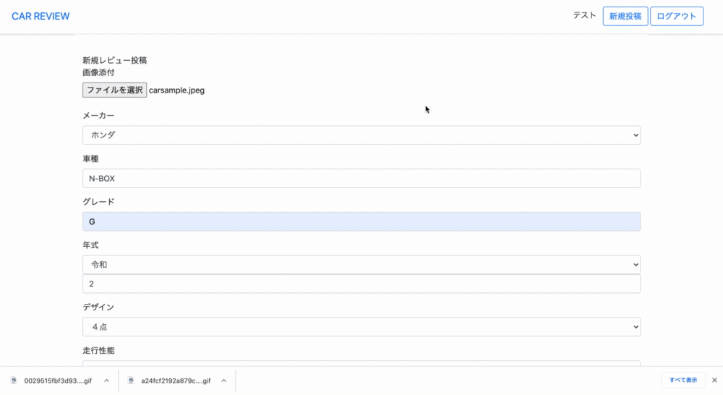Focus the グレード field containing G
723x395 pixels.
coord(361,221)
